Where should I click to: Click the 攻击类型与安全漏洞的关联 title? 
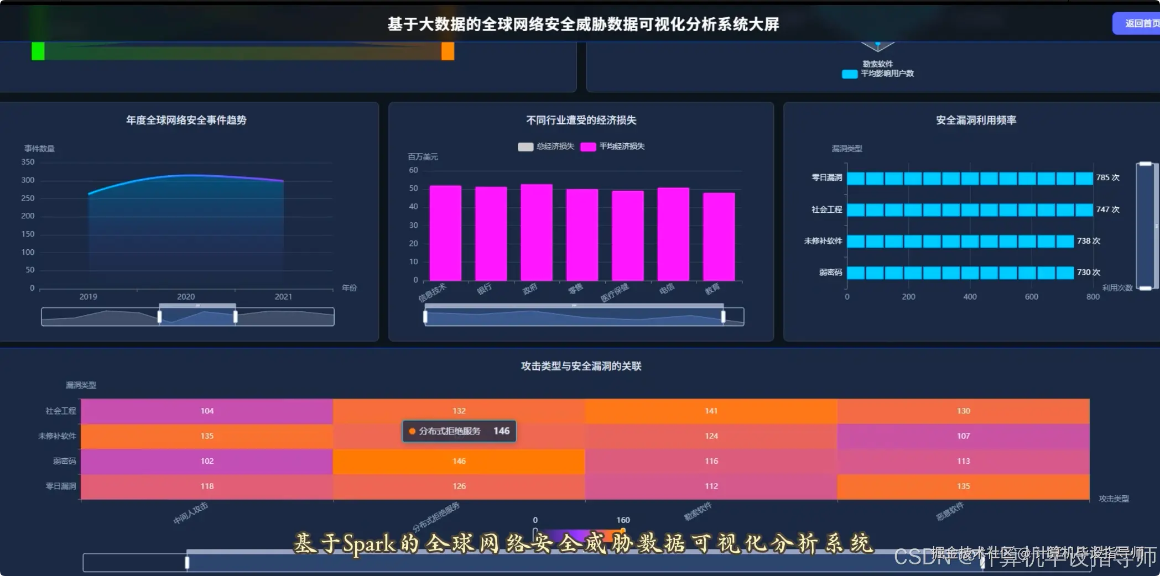pyautogui.click(x=581, y=366)
